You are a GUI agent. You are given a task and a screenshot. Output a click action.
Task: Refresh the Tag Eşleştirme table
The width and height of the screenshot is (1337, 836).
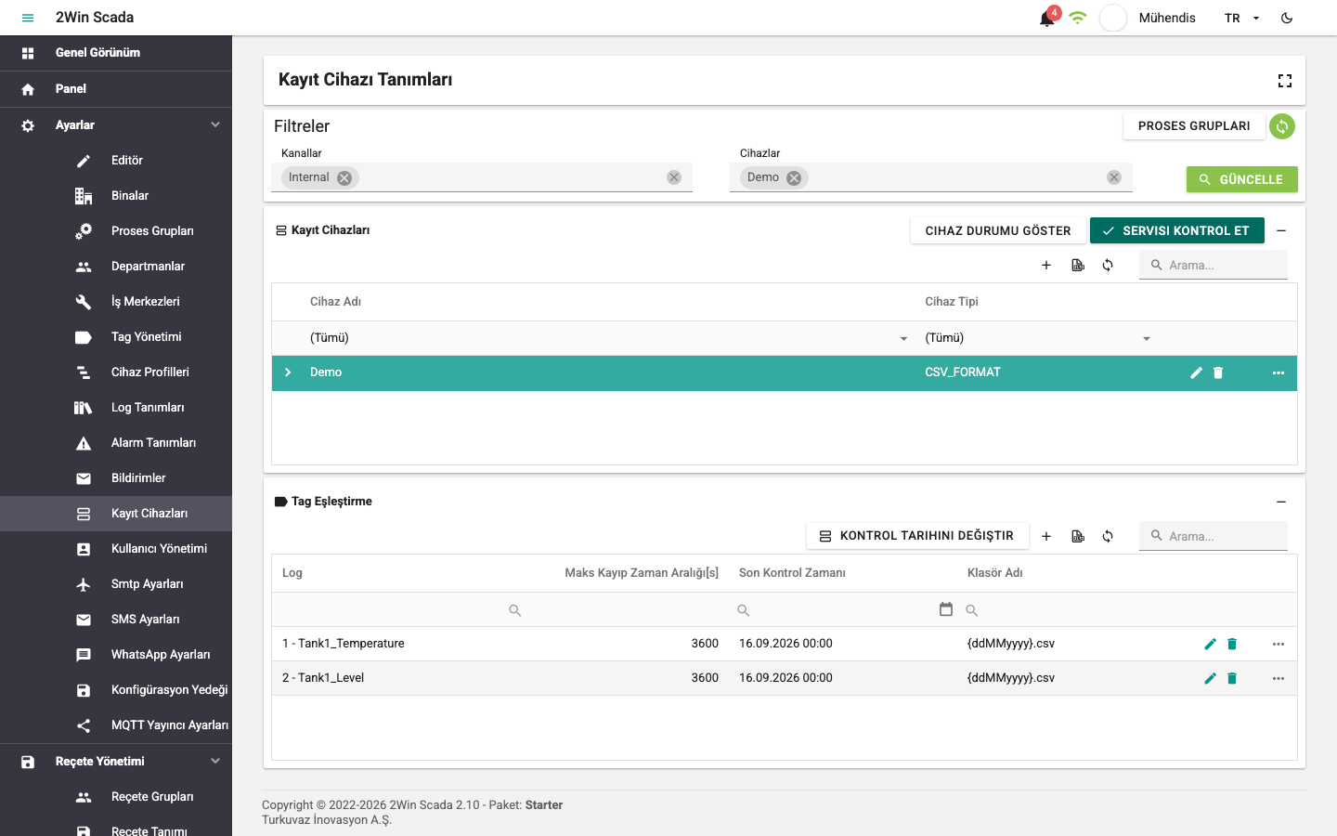(x=1108, y=536)
